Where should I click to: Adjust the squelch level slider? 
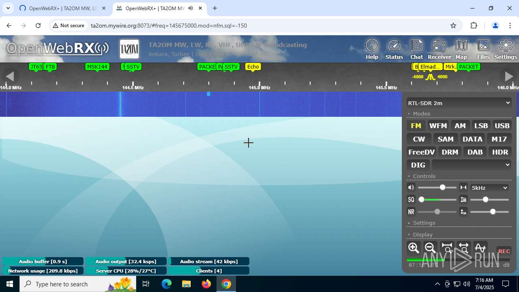437,200
